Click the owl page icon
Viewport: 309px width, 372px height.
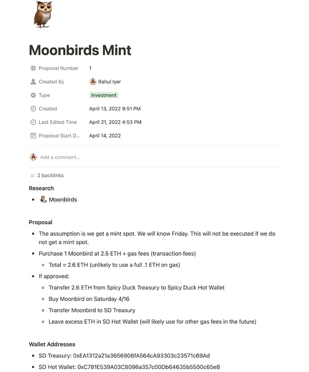[x=43, y=14]
